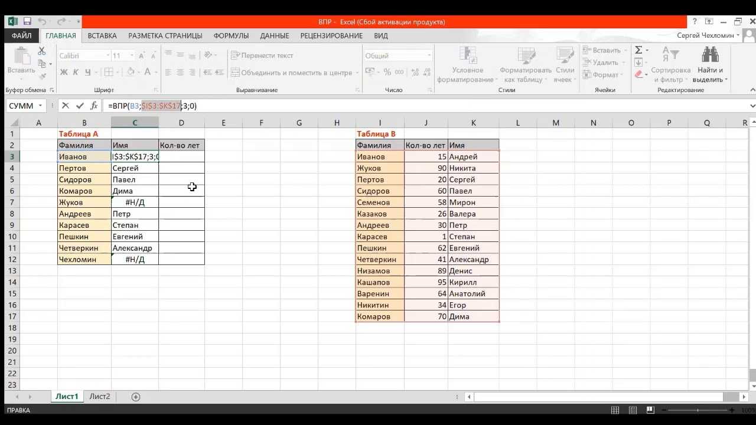Click the increase decimal icon
Viewport: 756px width, 425px height.
415,72
